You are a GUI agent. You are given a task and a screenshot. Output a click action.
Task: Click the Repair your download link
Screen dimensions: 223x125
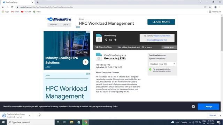(162, 36)
